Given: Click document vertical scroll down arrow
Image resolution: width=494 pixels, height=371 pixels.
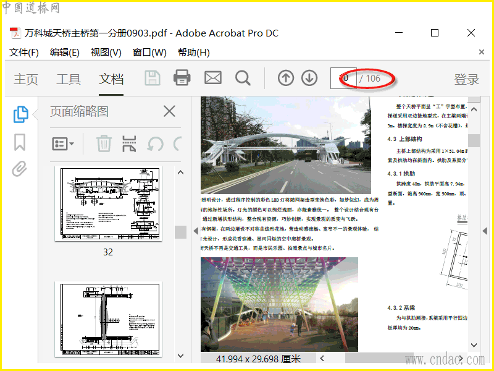Looking at the screenshot, I should coord(474,345).
